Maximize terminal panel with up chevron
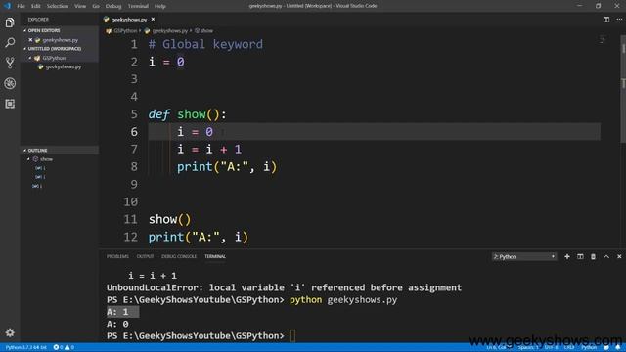 click(x=606, y=256)
